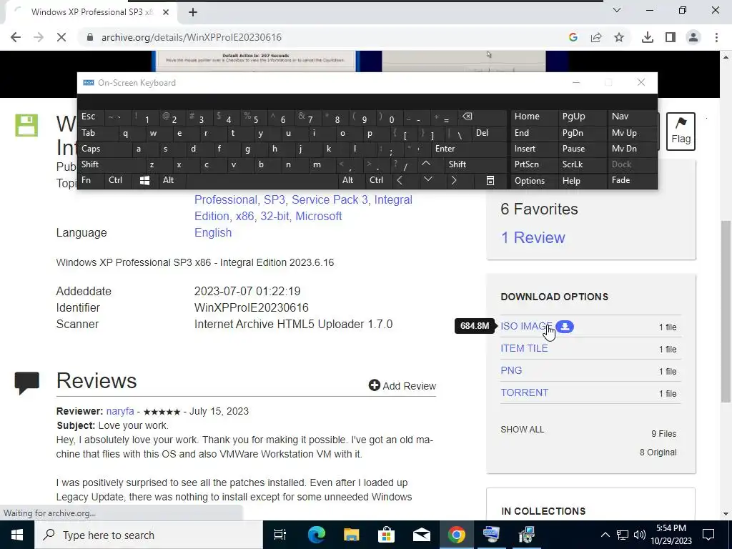732x549 pixels.
Task: Open Chrome three-dot menu
Action: (716, 37)
